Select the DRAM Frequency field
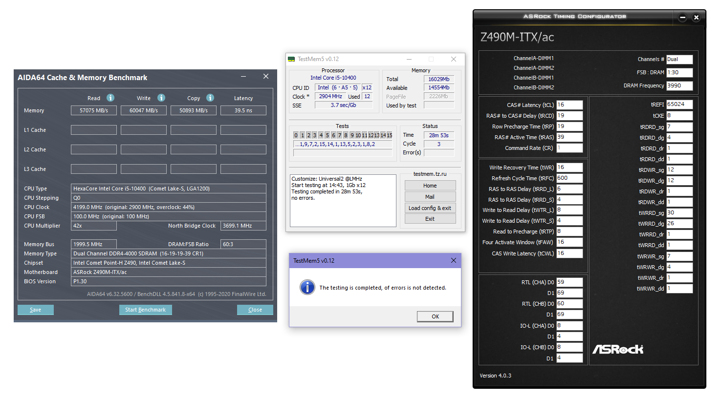Image resolution: width=722 pixels, height=399 pixels. coord(679,85)
